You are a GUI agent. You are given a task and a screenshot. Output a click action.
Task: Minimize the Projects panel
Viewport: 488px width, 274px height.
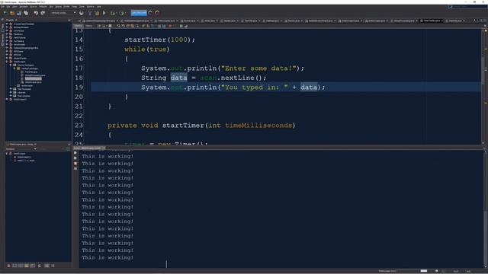click(69, 20)
